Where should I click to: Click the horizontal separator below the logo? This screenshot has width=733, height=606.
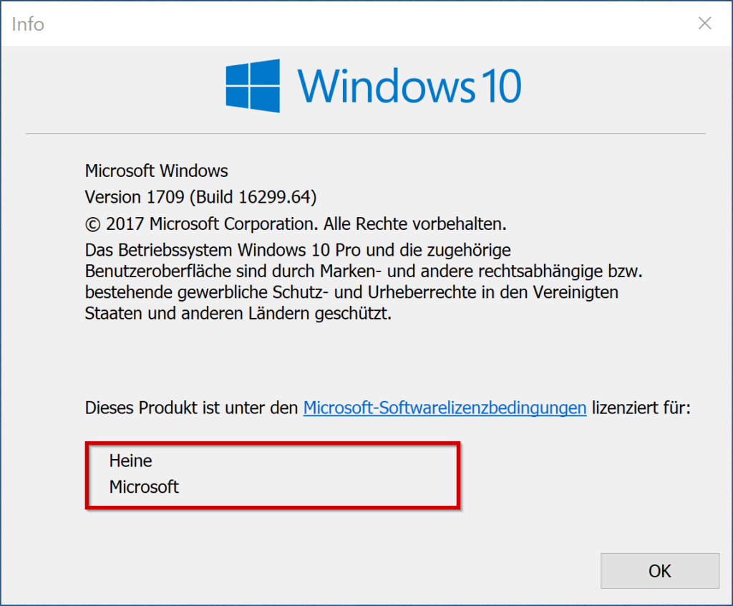tap(365, 134)
